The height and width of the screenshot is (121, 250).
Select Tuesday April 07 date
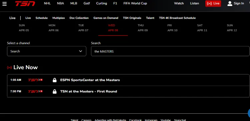tap(83, 28)
